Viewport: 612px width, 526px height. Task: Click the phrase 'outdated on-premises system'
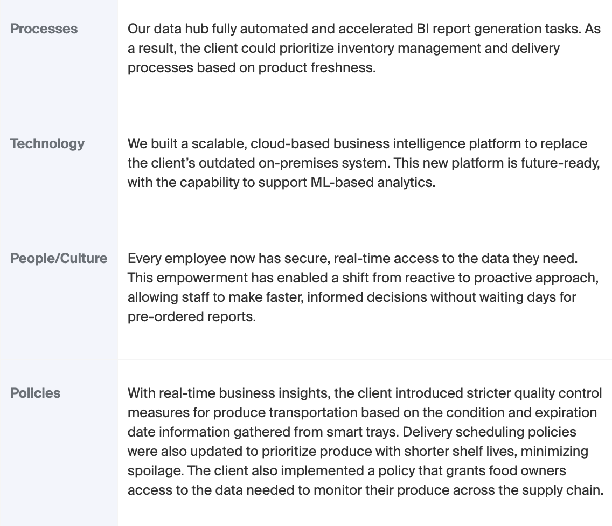click(x=293, y=163)
